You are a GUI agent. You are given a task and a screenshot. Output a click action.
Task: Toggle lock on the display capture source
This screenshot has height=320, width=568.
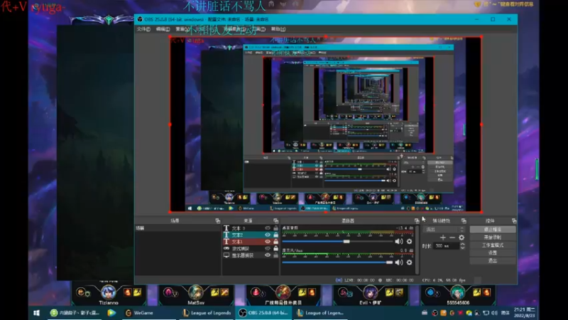coord(275,255)
